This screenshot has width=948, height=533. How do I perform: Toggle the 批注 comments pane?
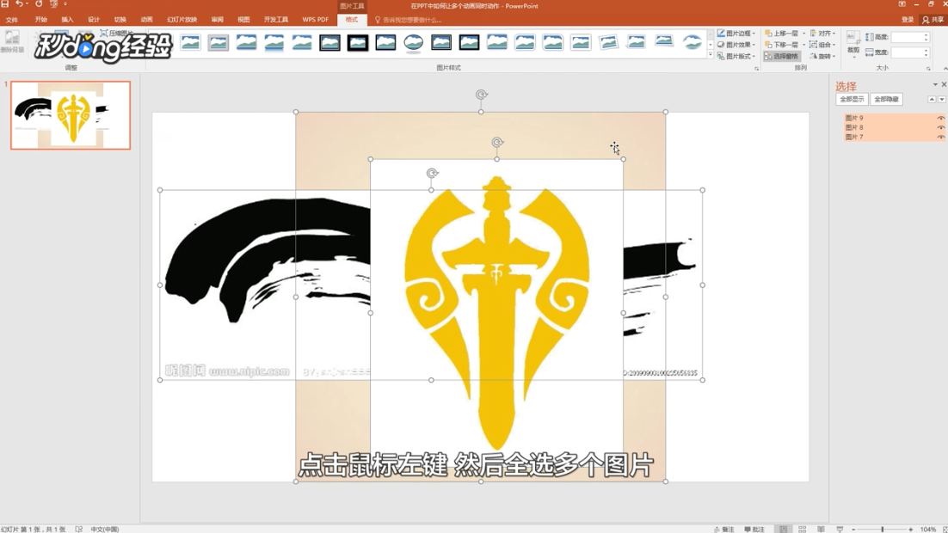point(754,530)
